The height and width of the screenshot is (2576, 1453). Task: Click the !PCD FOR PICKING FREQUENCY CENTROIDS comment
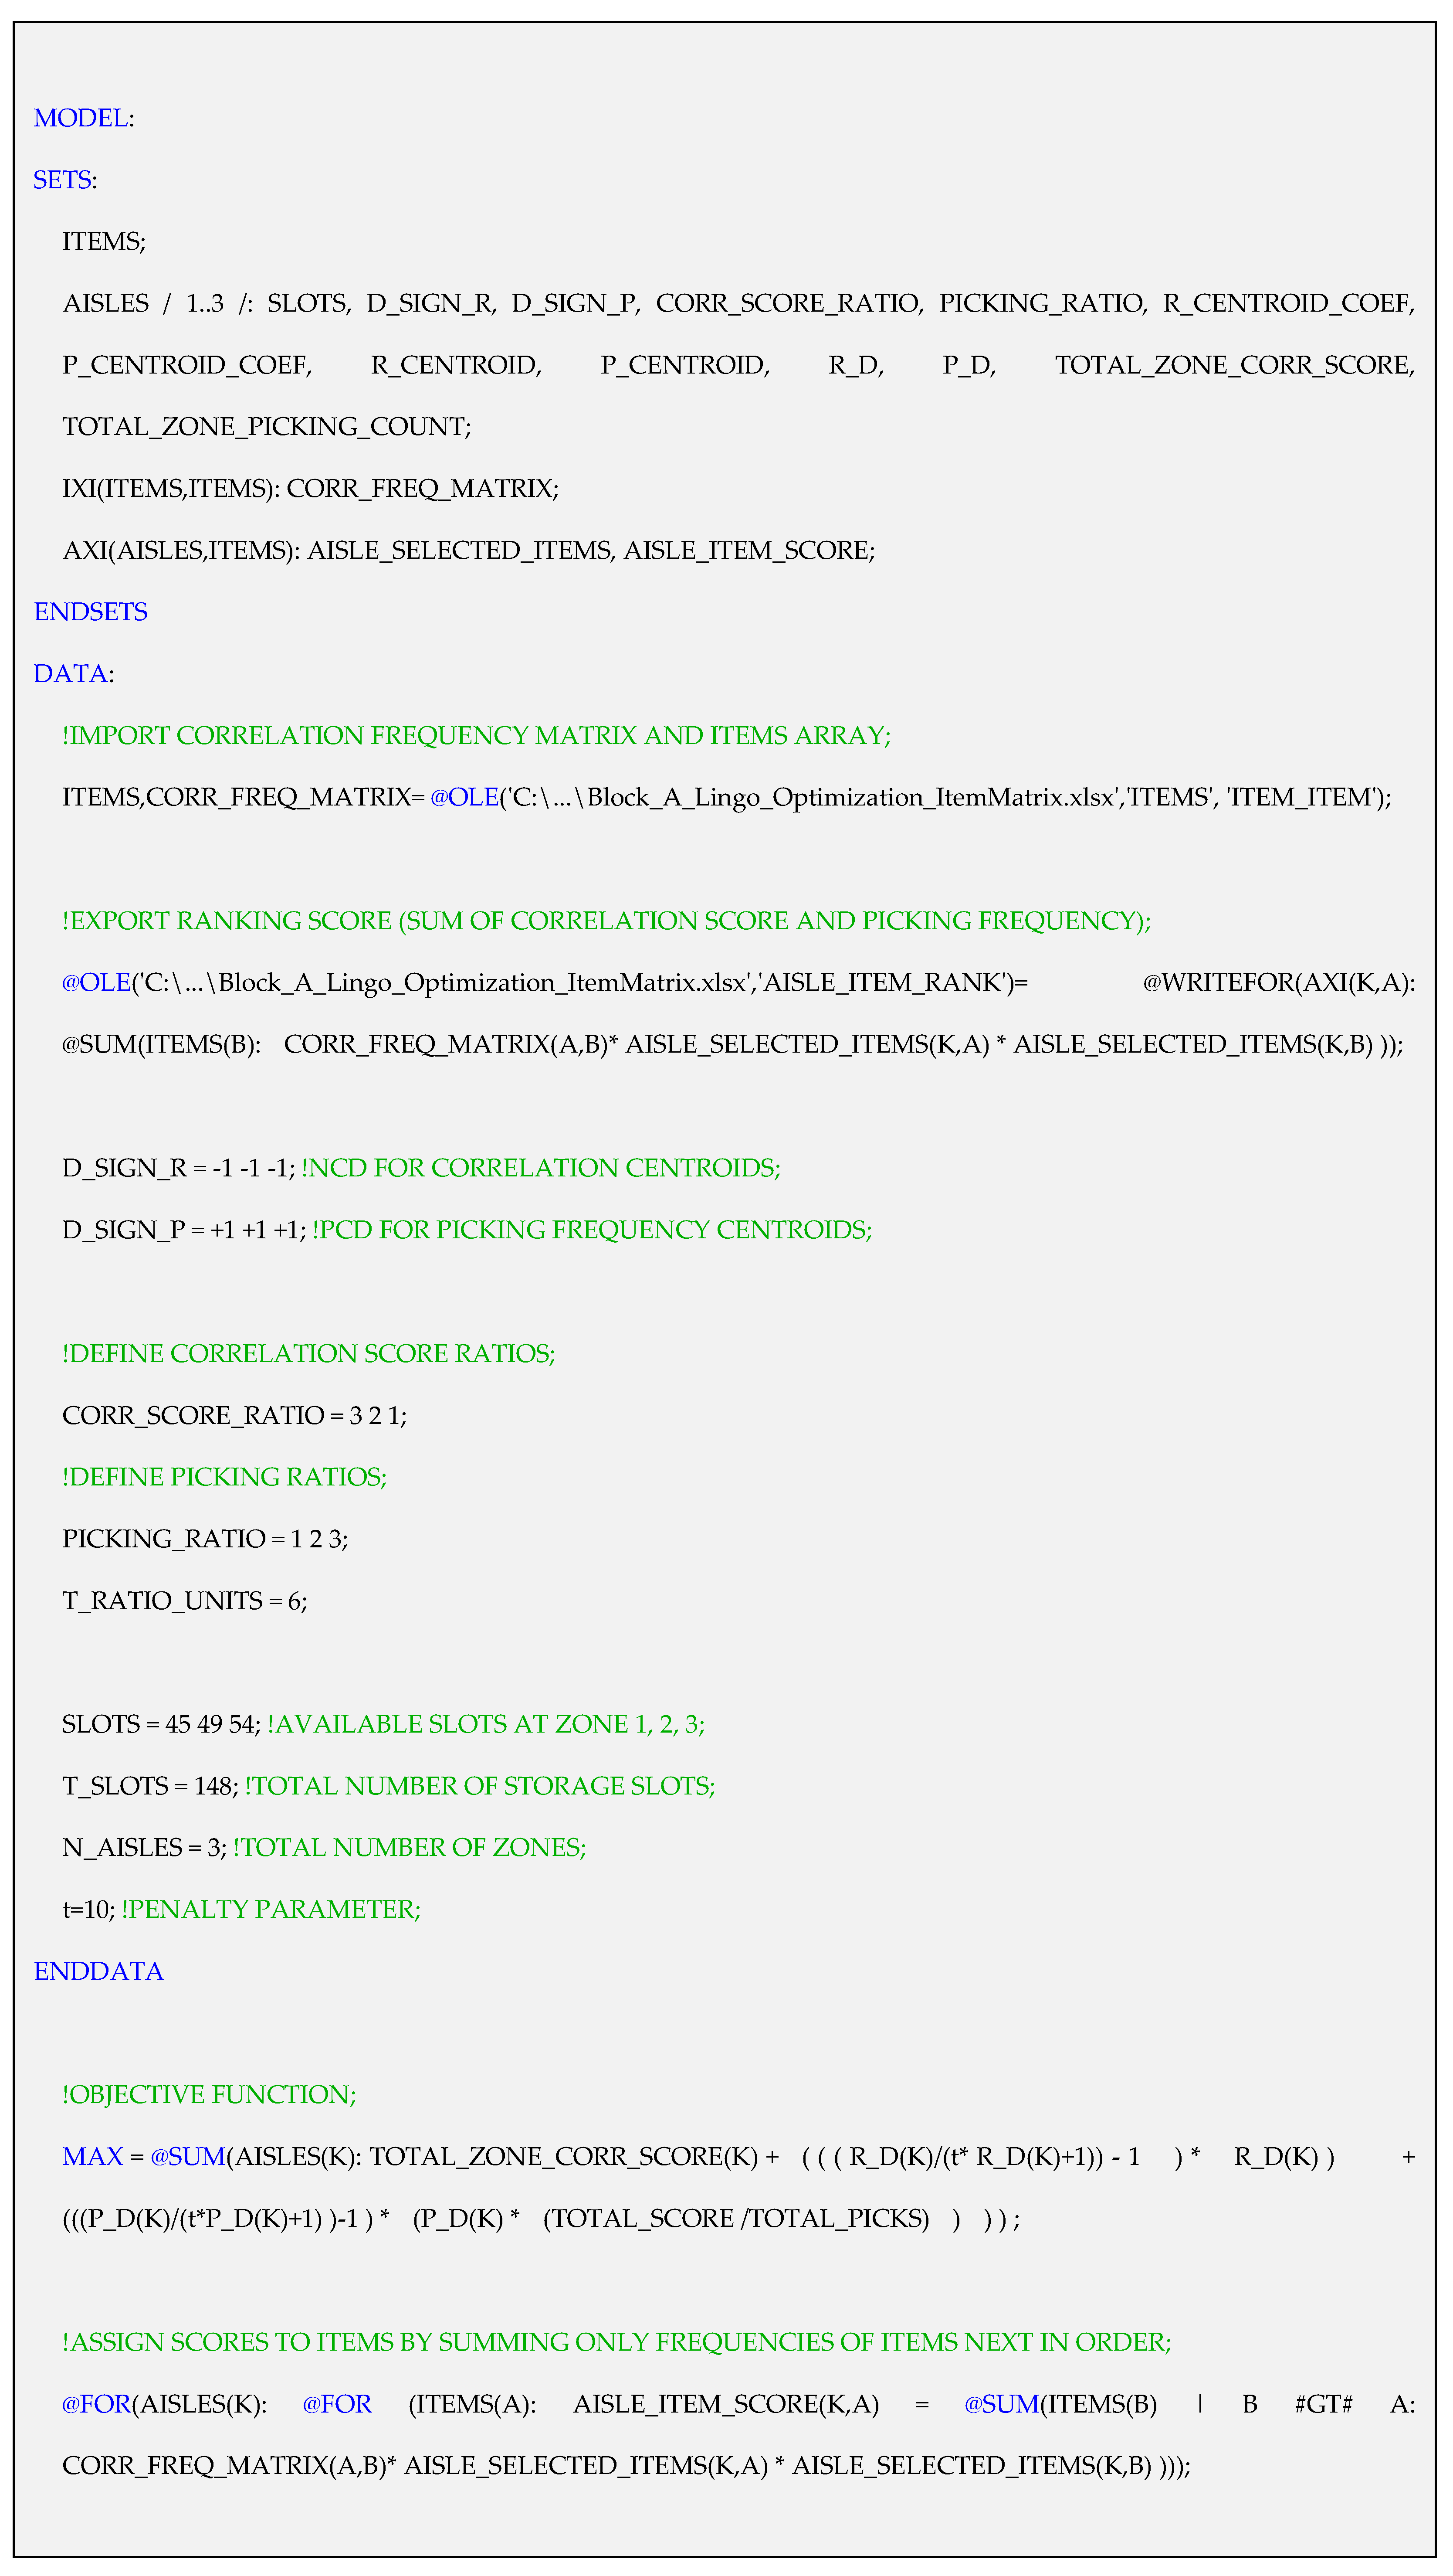592,1230
